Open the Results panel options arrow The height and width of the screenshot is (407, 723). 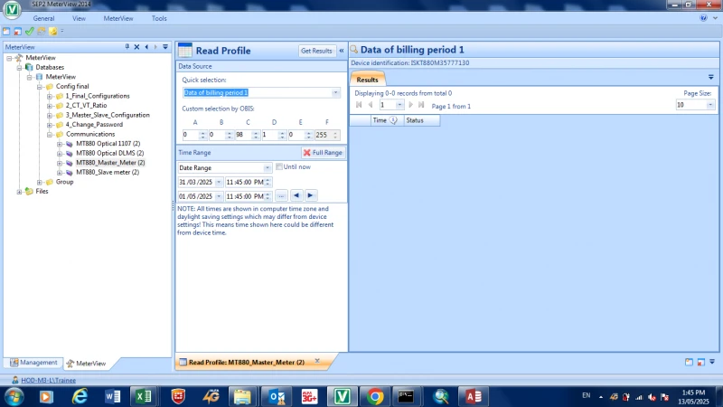pyautogui.click(x=711, y=77)
